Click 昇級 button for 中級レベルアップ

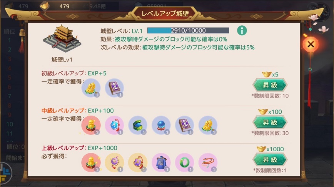270,122
